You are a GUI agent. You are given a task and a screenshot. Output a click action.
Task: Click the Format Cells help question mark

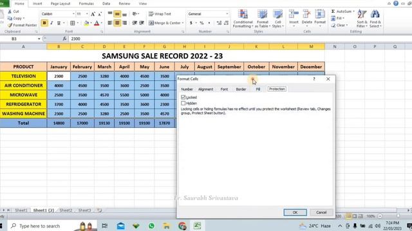pos(314,79)
